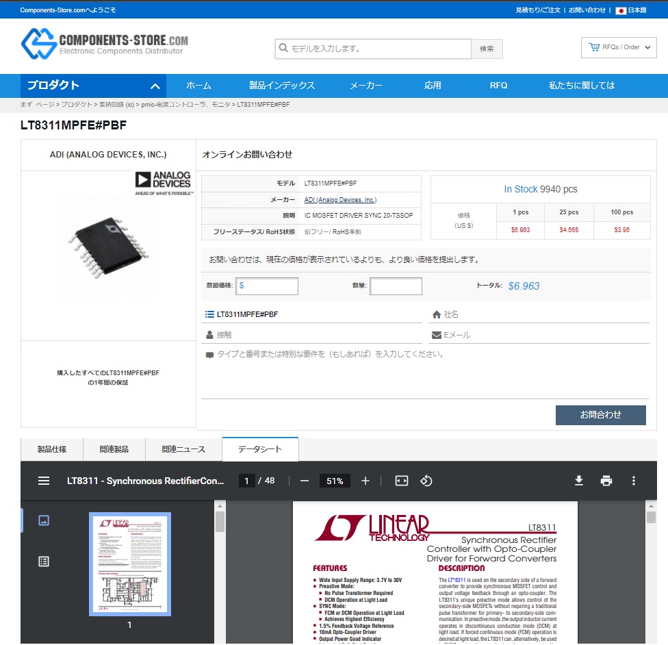Click the PDF zoom in plus icon
The width and height of the screenshot is (668, 645).
pyautogui.click(x=365, y=481)
